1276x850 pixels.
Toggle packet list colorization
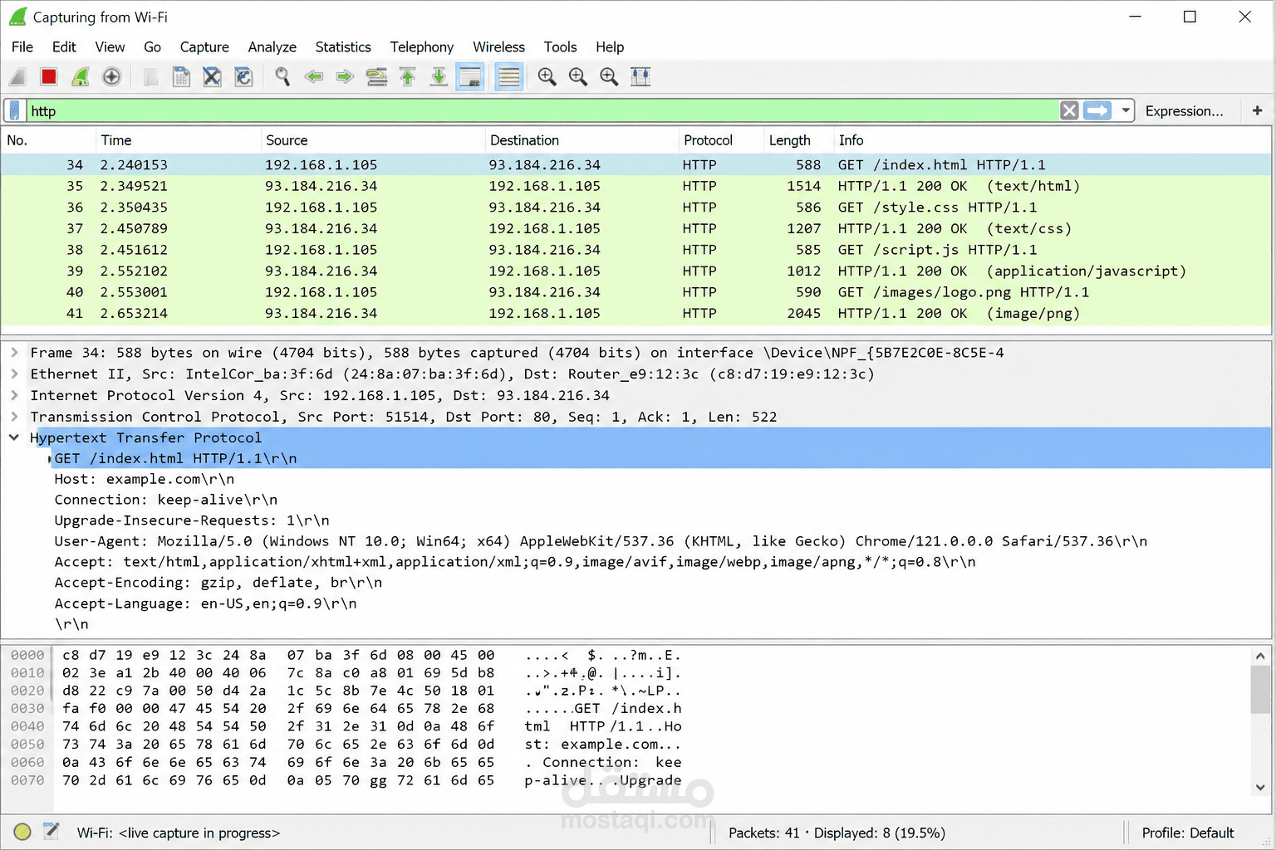point(509,77)
